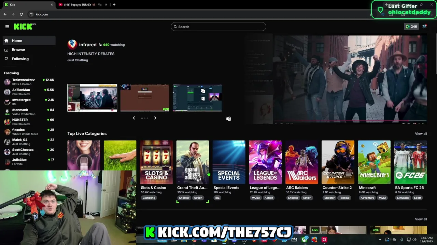Select Browse in the sidebar
The height and width of the screenshot is (245, 437).
click(x=29, y=50)
